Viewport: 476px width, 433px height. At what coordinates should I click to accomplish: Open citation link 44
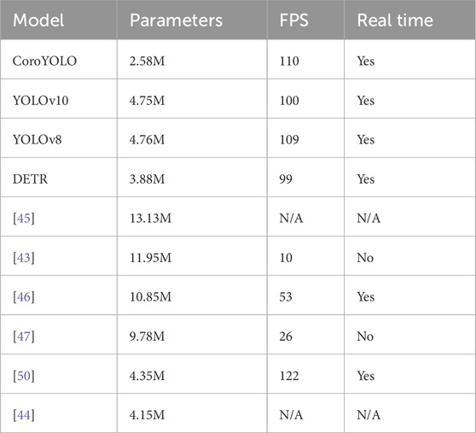click(x=24, y=415)
